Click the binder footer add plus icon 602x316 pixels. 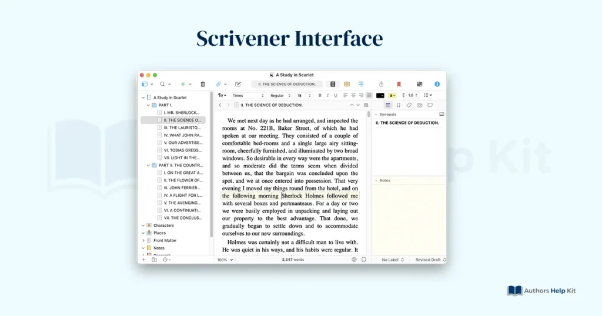click(143, 260)
